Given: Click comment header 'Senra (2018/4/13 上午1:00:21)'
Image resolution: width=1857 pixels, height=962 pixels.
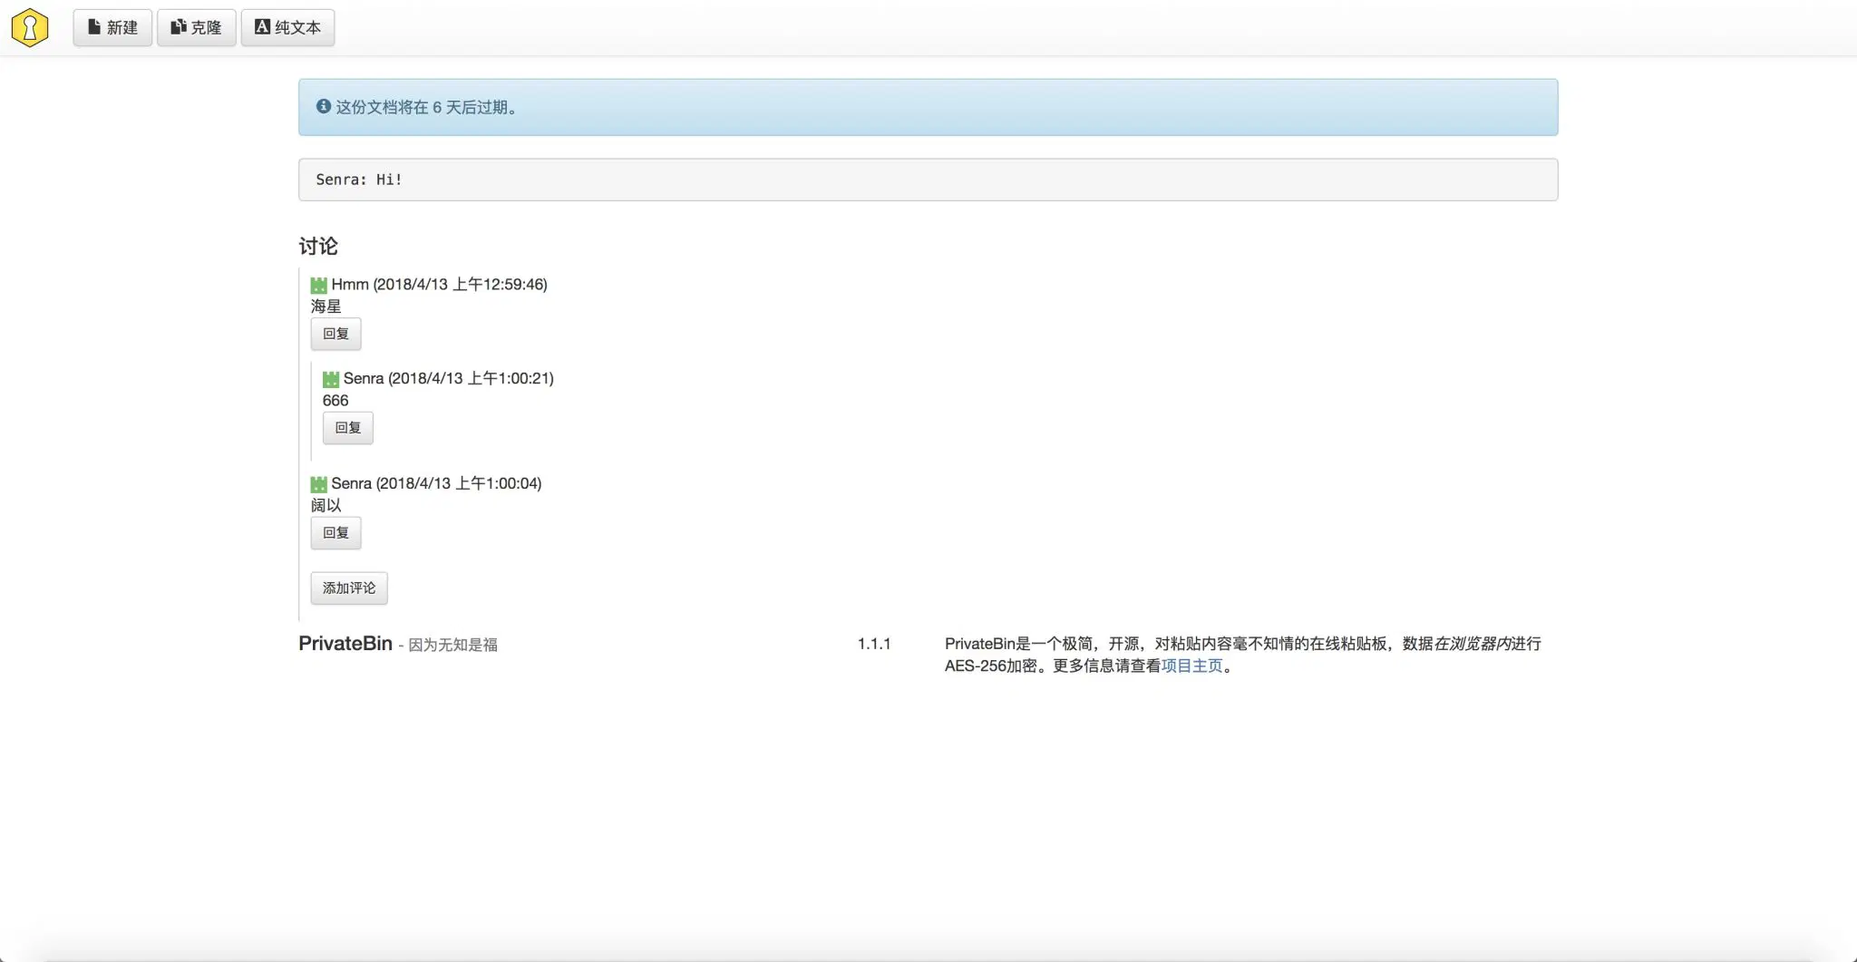Looking at the screenshot, I should [449, 378].
